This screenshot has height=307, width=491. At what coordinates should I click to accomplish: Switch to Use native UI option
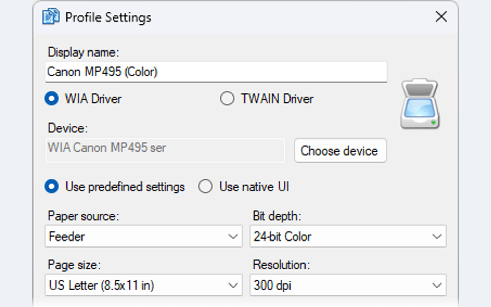[206, 187]
